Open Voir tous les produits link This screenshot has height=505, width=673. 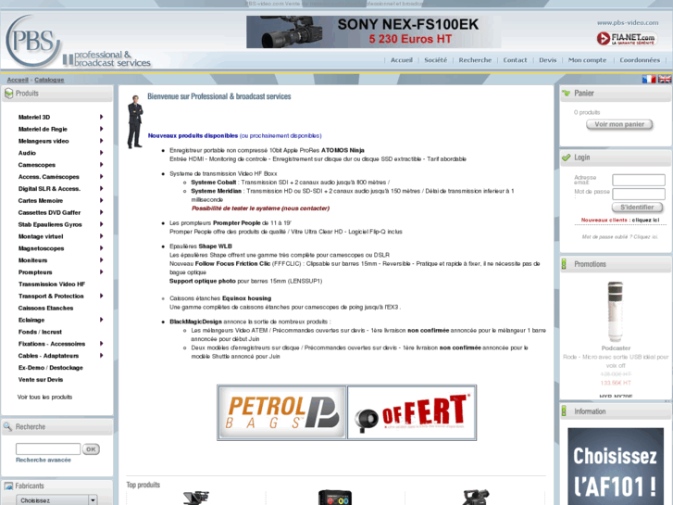tap(44, 398)
